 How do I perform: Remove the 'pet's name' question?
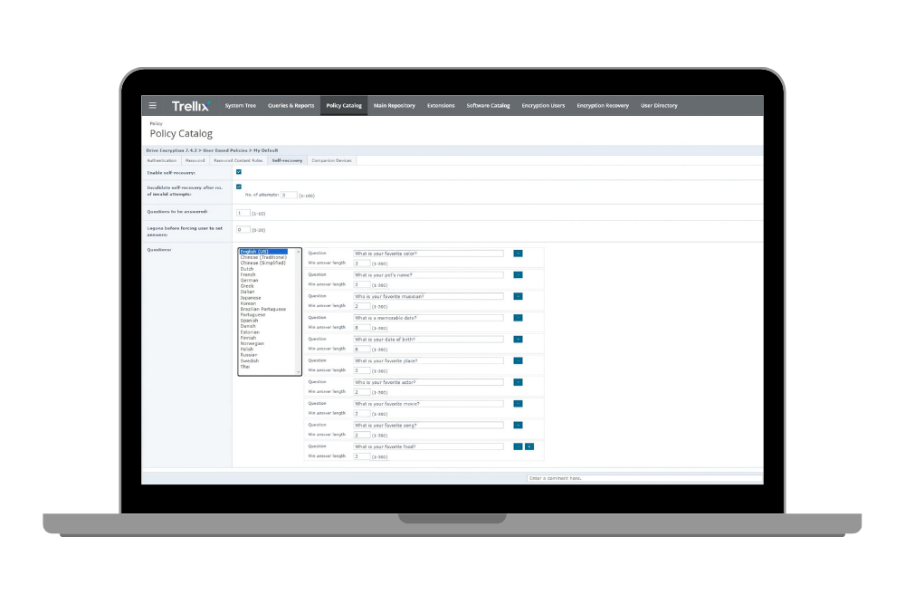518,275
